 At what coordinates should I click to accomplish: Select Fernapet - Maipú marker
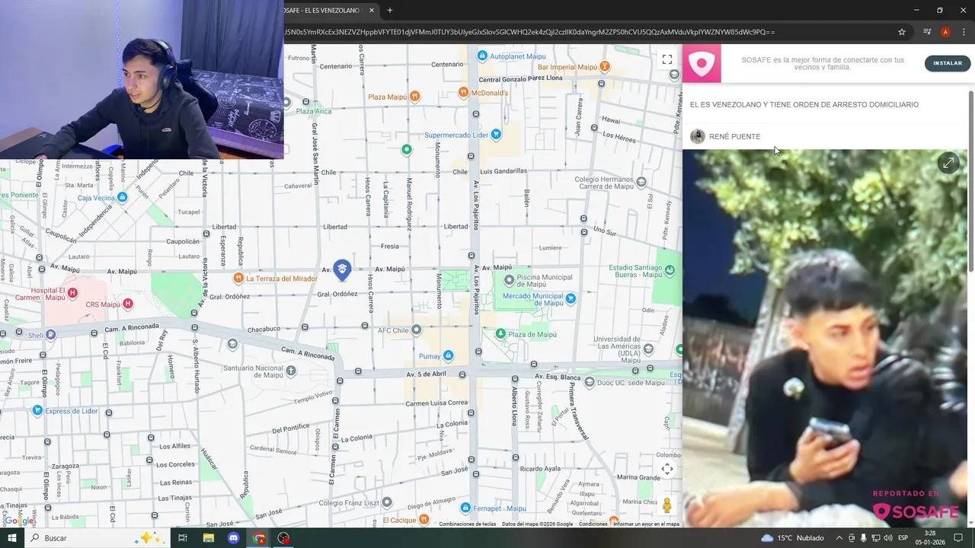pos(465,508)
